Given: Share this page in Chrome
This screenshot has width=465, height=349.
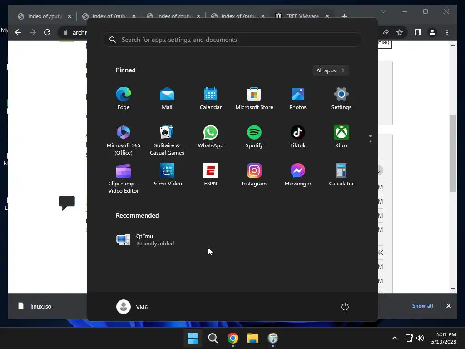Looking at the screenshot, I should 385,32.
